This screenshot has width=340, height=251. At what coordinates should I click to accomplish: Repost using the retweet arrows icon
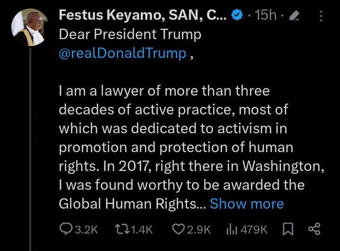point(121,229)
